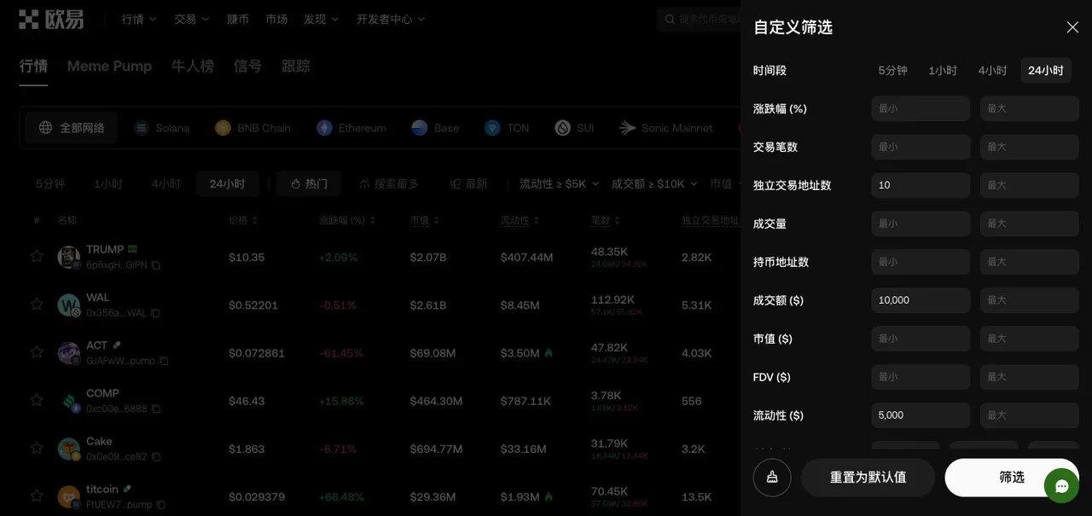Screen dimensions: 1092x516
Task: Switch to the 牛人榜 tab
Action: tap(193, 66)
